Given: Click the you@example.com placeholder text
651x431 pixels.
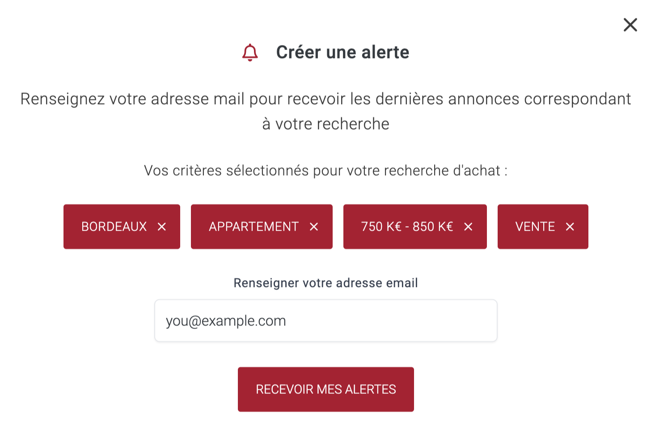Looking at the screenshot, I should click(x=226, y=321).
